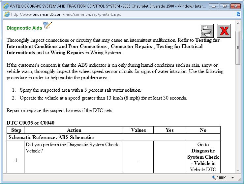Click the Action column header
Viewport: 244px width, 184px height.
[74, 130]
